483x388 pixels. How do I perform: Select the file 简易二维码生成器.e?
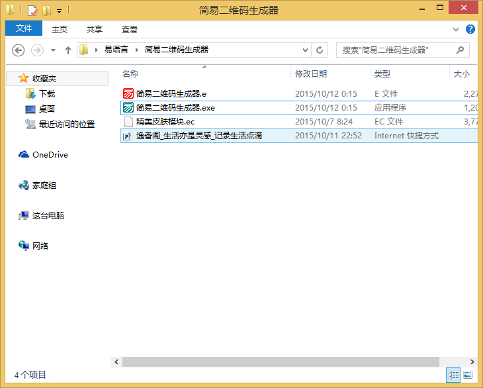click(x=299, y=93)
